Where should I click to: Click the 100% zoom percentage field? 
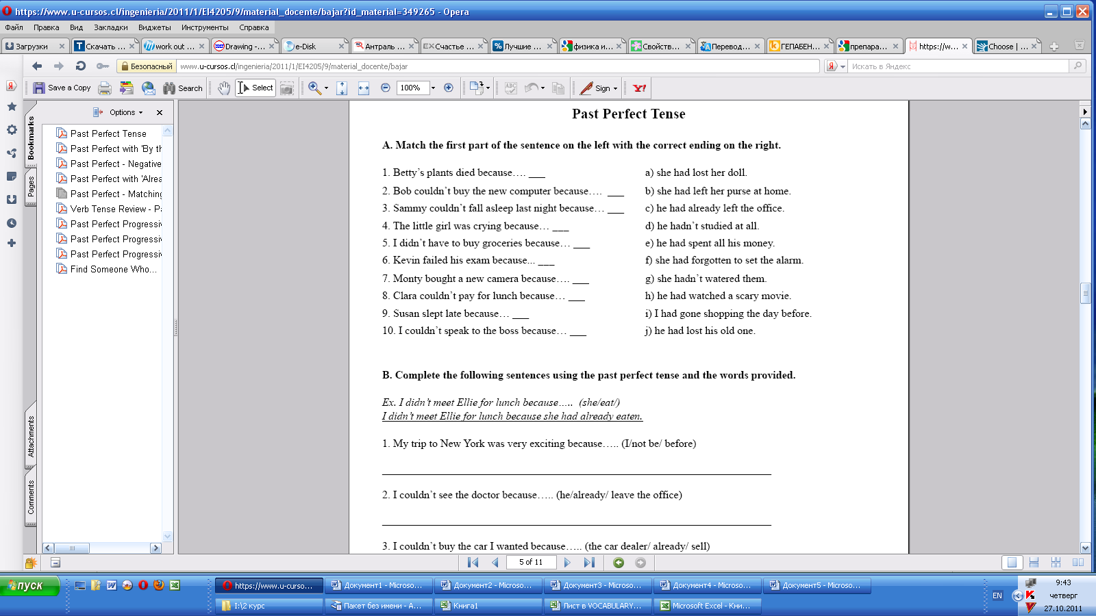click(413, 88)
